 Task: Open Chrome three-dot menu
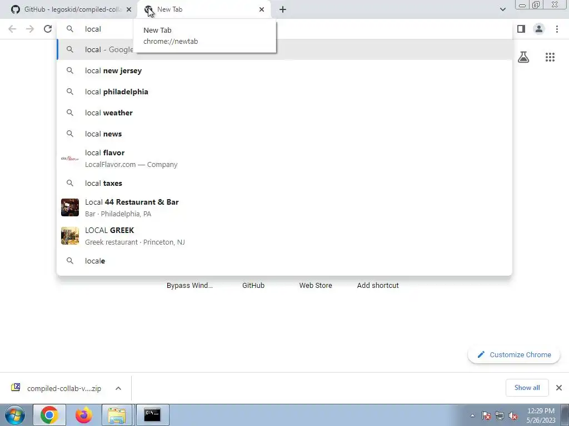click(557, 29)
